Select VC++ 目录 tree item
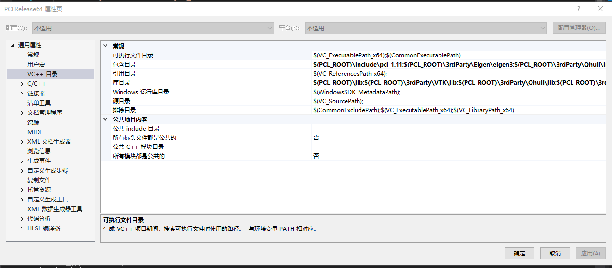The width and height of the screenshot is (612, 268). [x=42, y=74]
